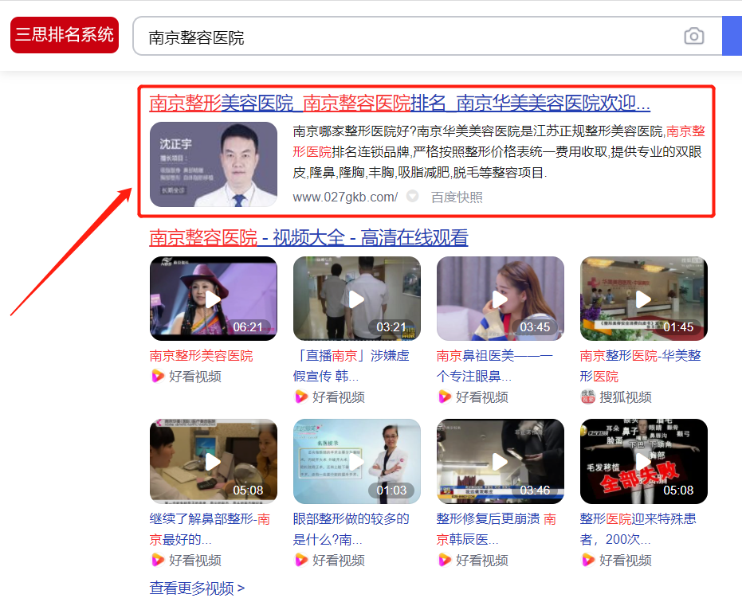Open the 百度快照 cached snapshot link
Image resolution: width=742 pixels, height=598 pixels.
457,197
